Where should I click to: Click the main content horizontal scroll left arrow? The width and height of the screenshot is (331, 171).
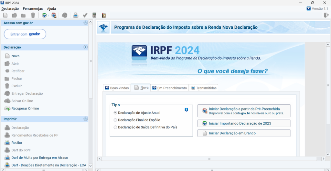click(100, 159)
